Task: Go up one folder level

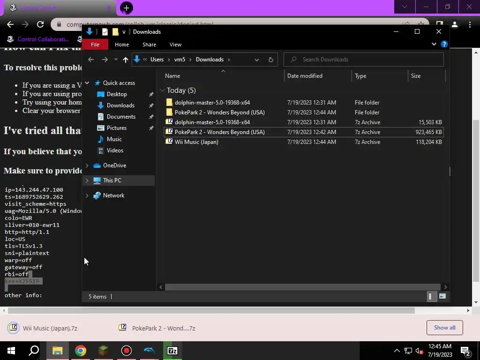Action: [x=125, y=60]
